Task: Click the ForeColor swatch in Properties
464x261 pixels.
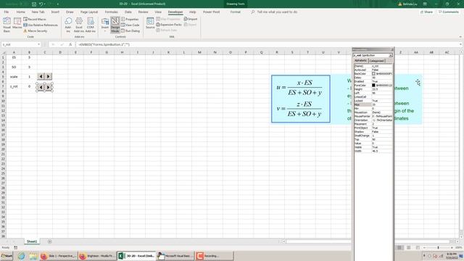Action: (x=373, y=86)
